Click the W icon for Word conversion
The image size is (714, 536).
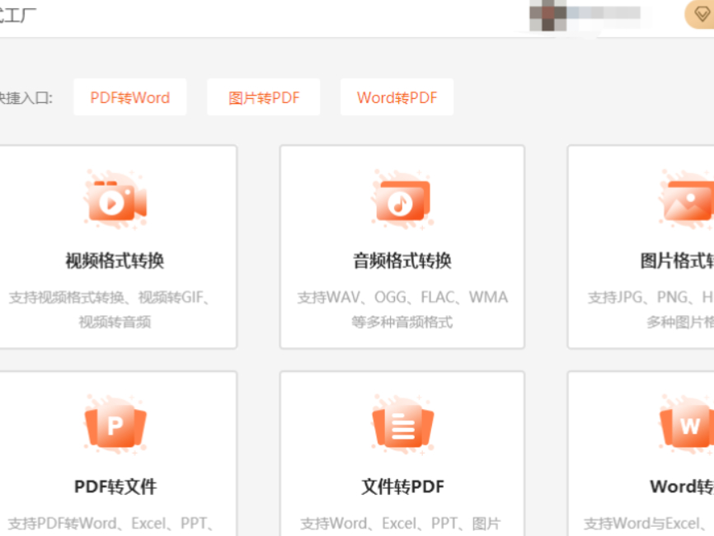(686, 425)
